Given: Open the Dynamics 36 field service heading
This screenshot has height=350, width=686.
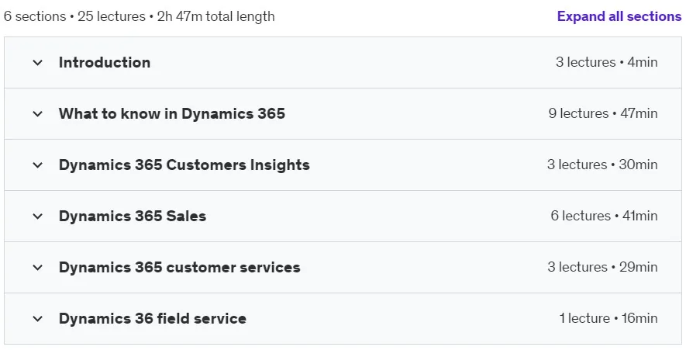Looking at the screenshot, I should coord(152,318).
